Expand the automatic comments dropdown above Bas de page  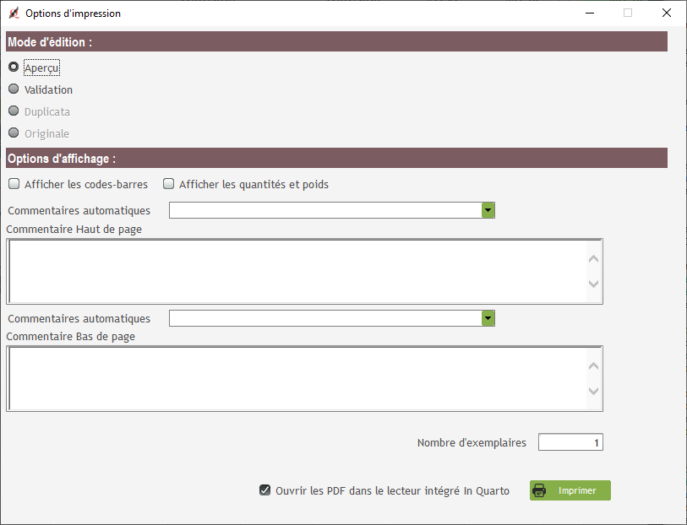[488, 318]
